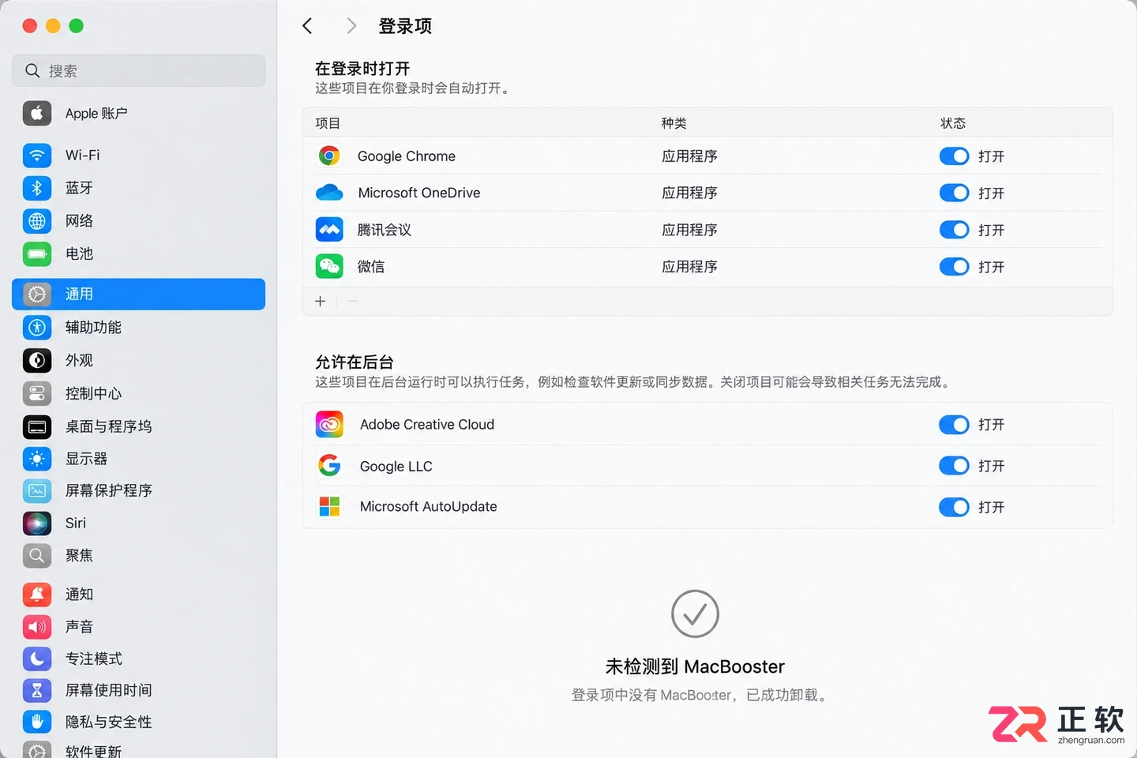The height and width of the screenshot is (758, 1137).
Task: Open the 隐私与安全性 hand icon
Action: tap(37, 722)
